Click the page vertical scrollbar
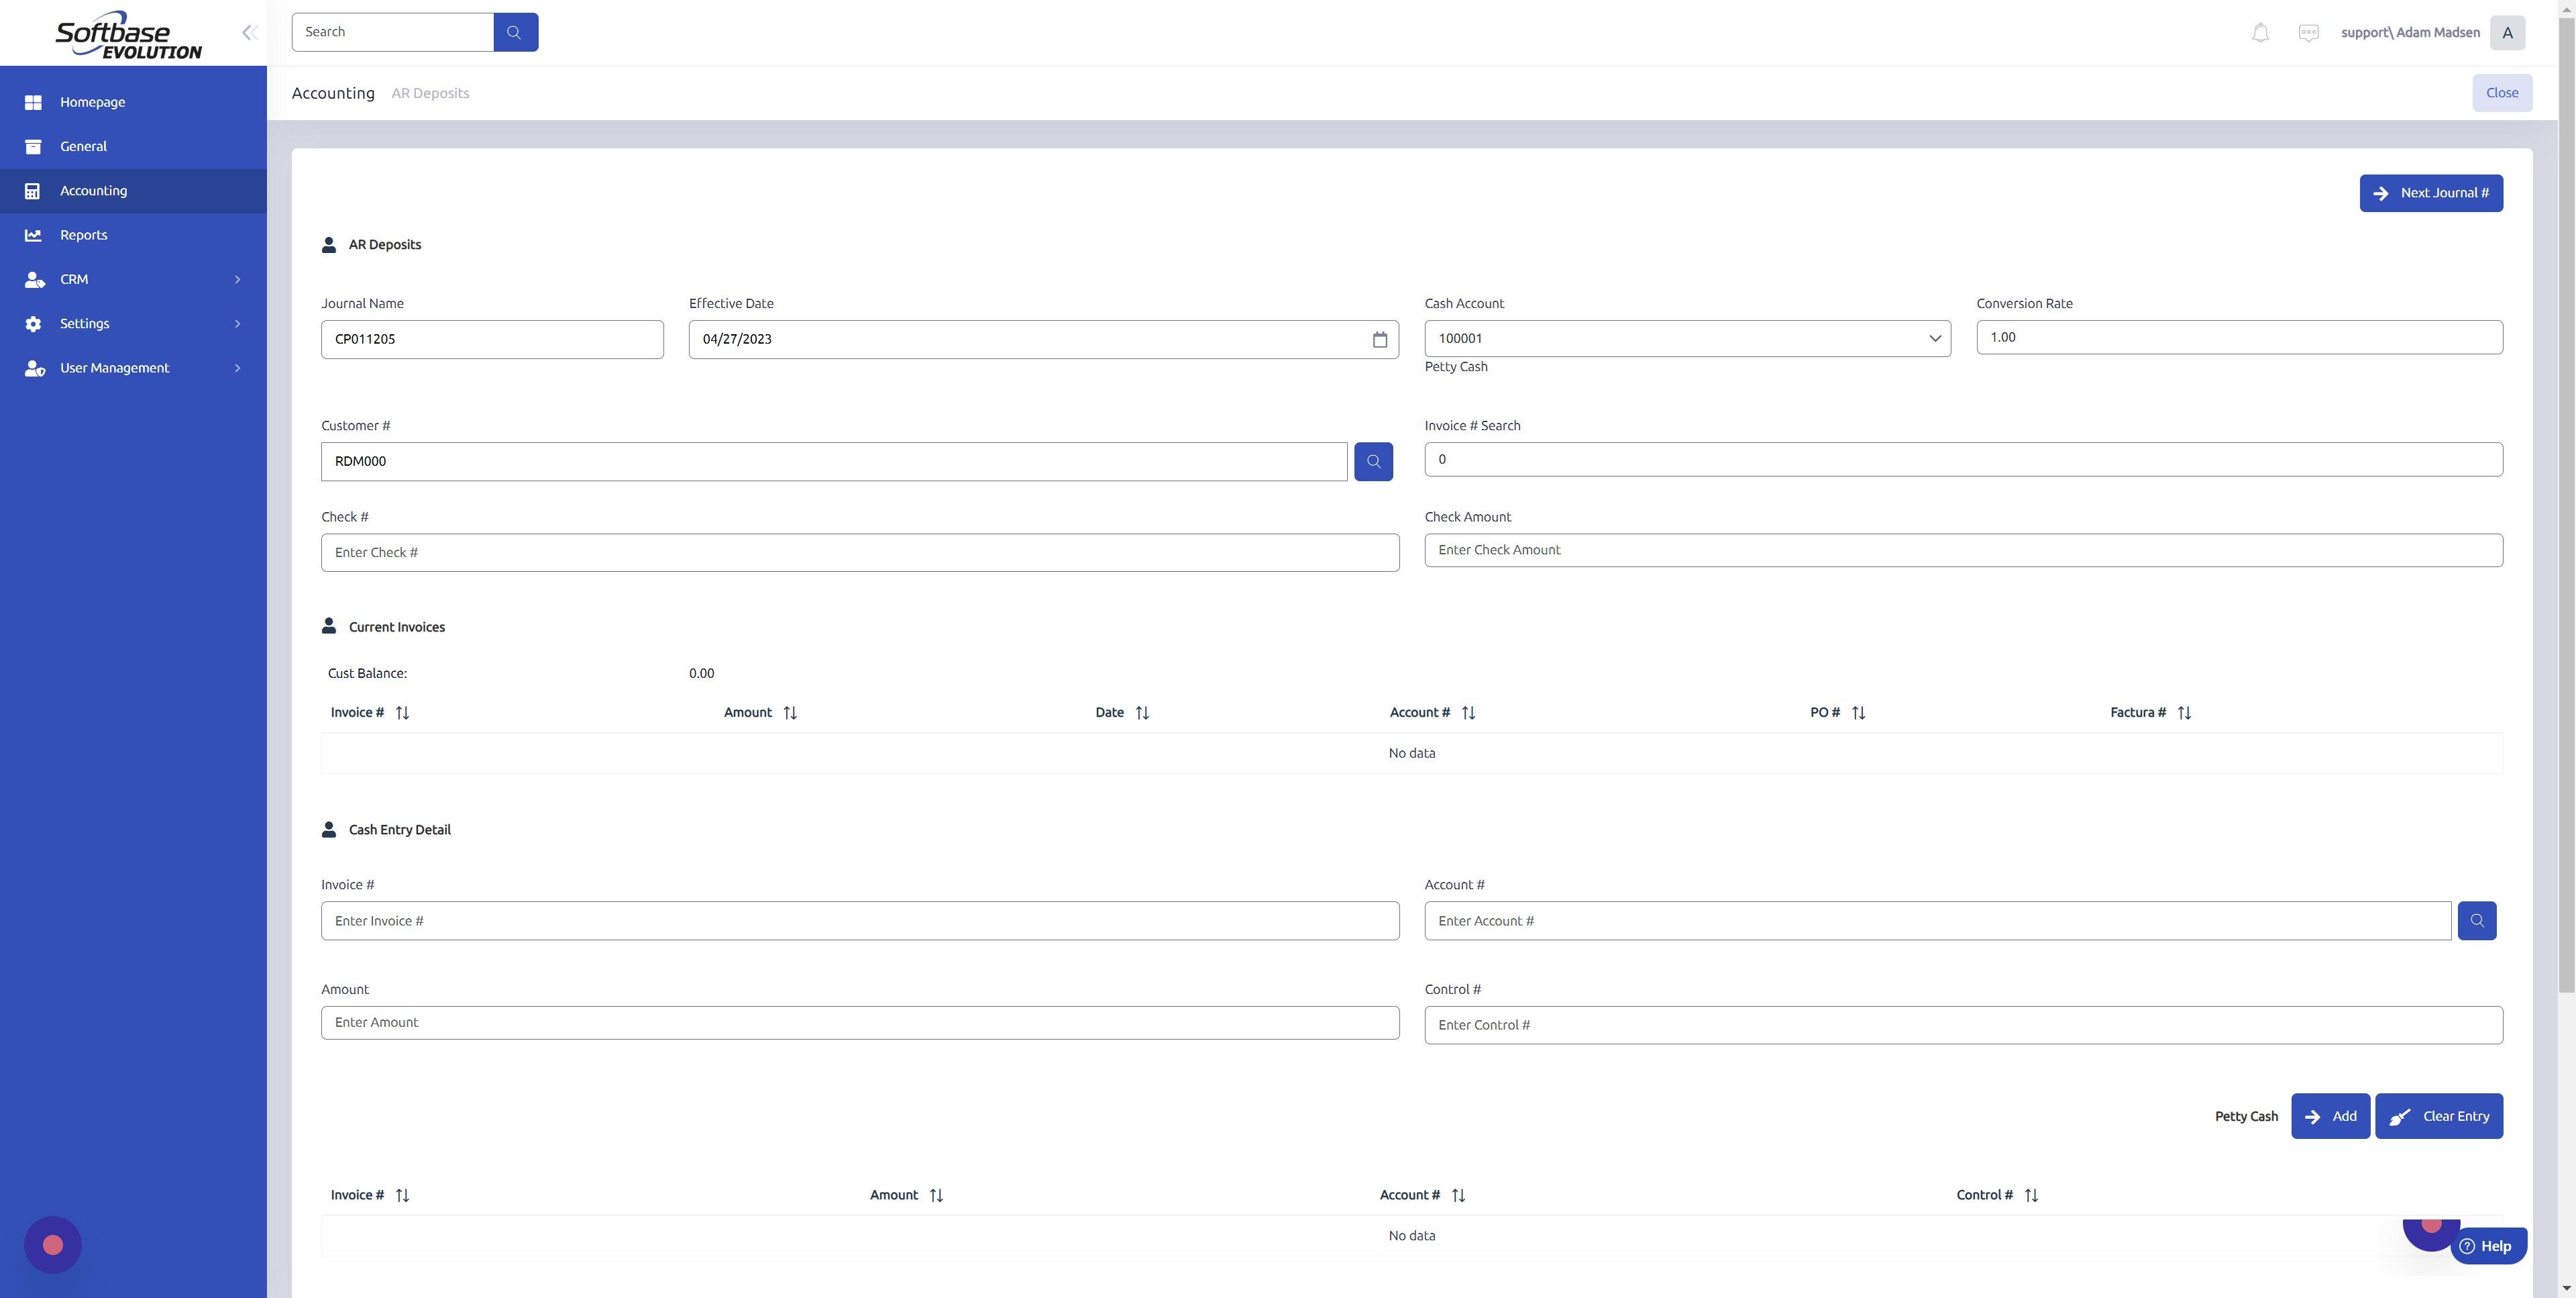2576x1298 pixels. (2566, 505)
